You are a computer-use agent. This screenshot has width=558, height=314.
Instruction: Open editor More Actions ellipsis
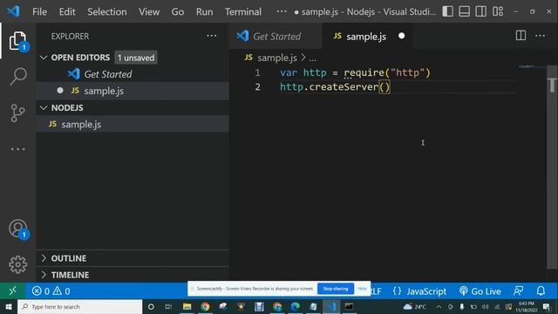point(540,36)
